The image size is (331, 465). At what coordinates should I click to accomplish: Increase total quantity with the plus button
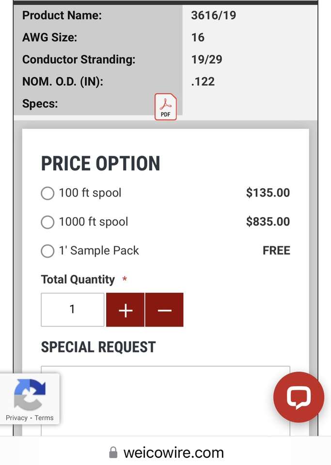point(125,310)
